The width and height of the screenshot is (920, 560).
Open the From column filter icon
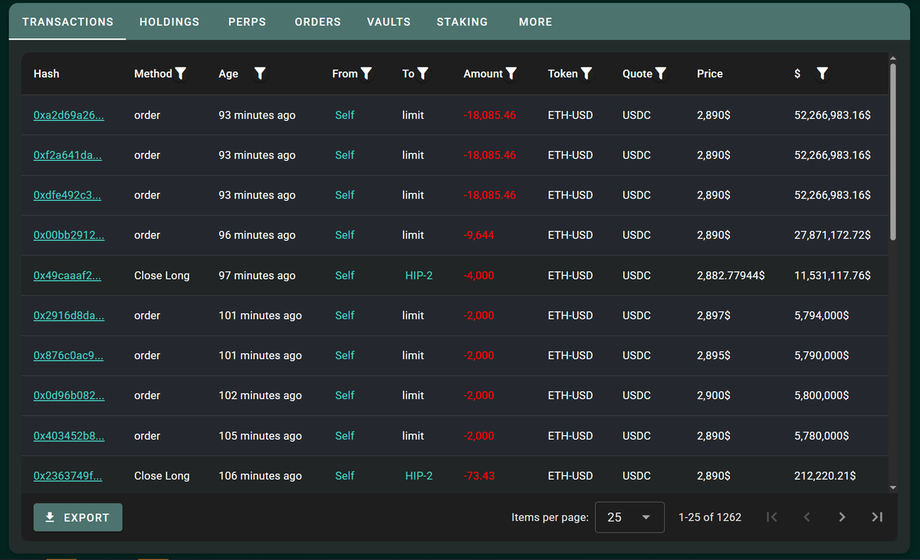click(x=366, y=74)
